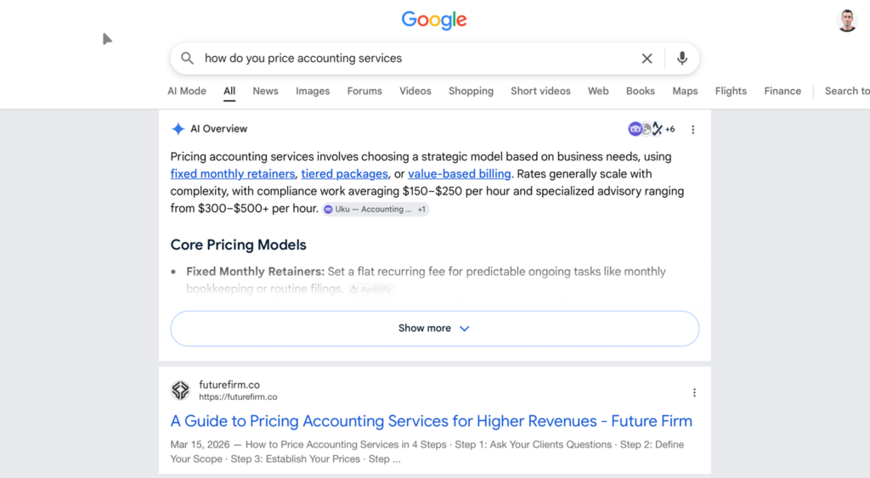Open A Guide to Pricing Accounting Services result
Screen dimensions: 870x478
[431, 421]
